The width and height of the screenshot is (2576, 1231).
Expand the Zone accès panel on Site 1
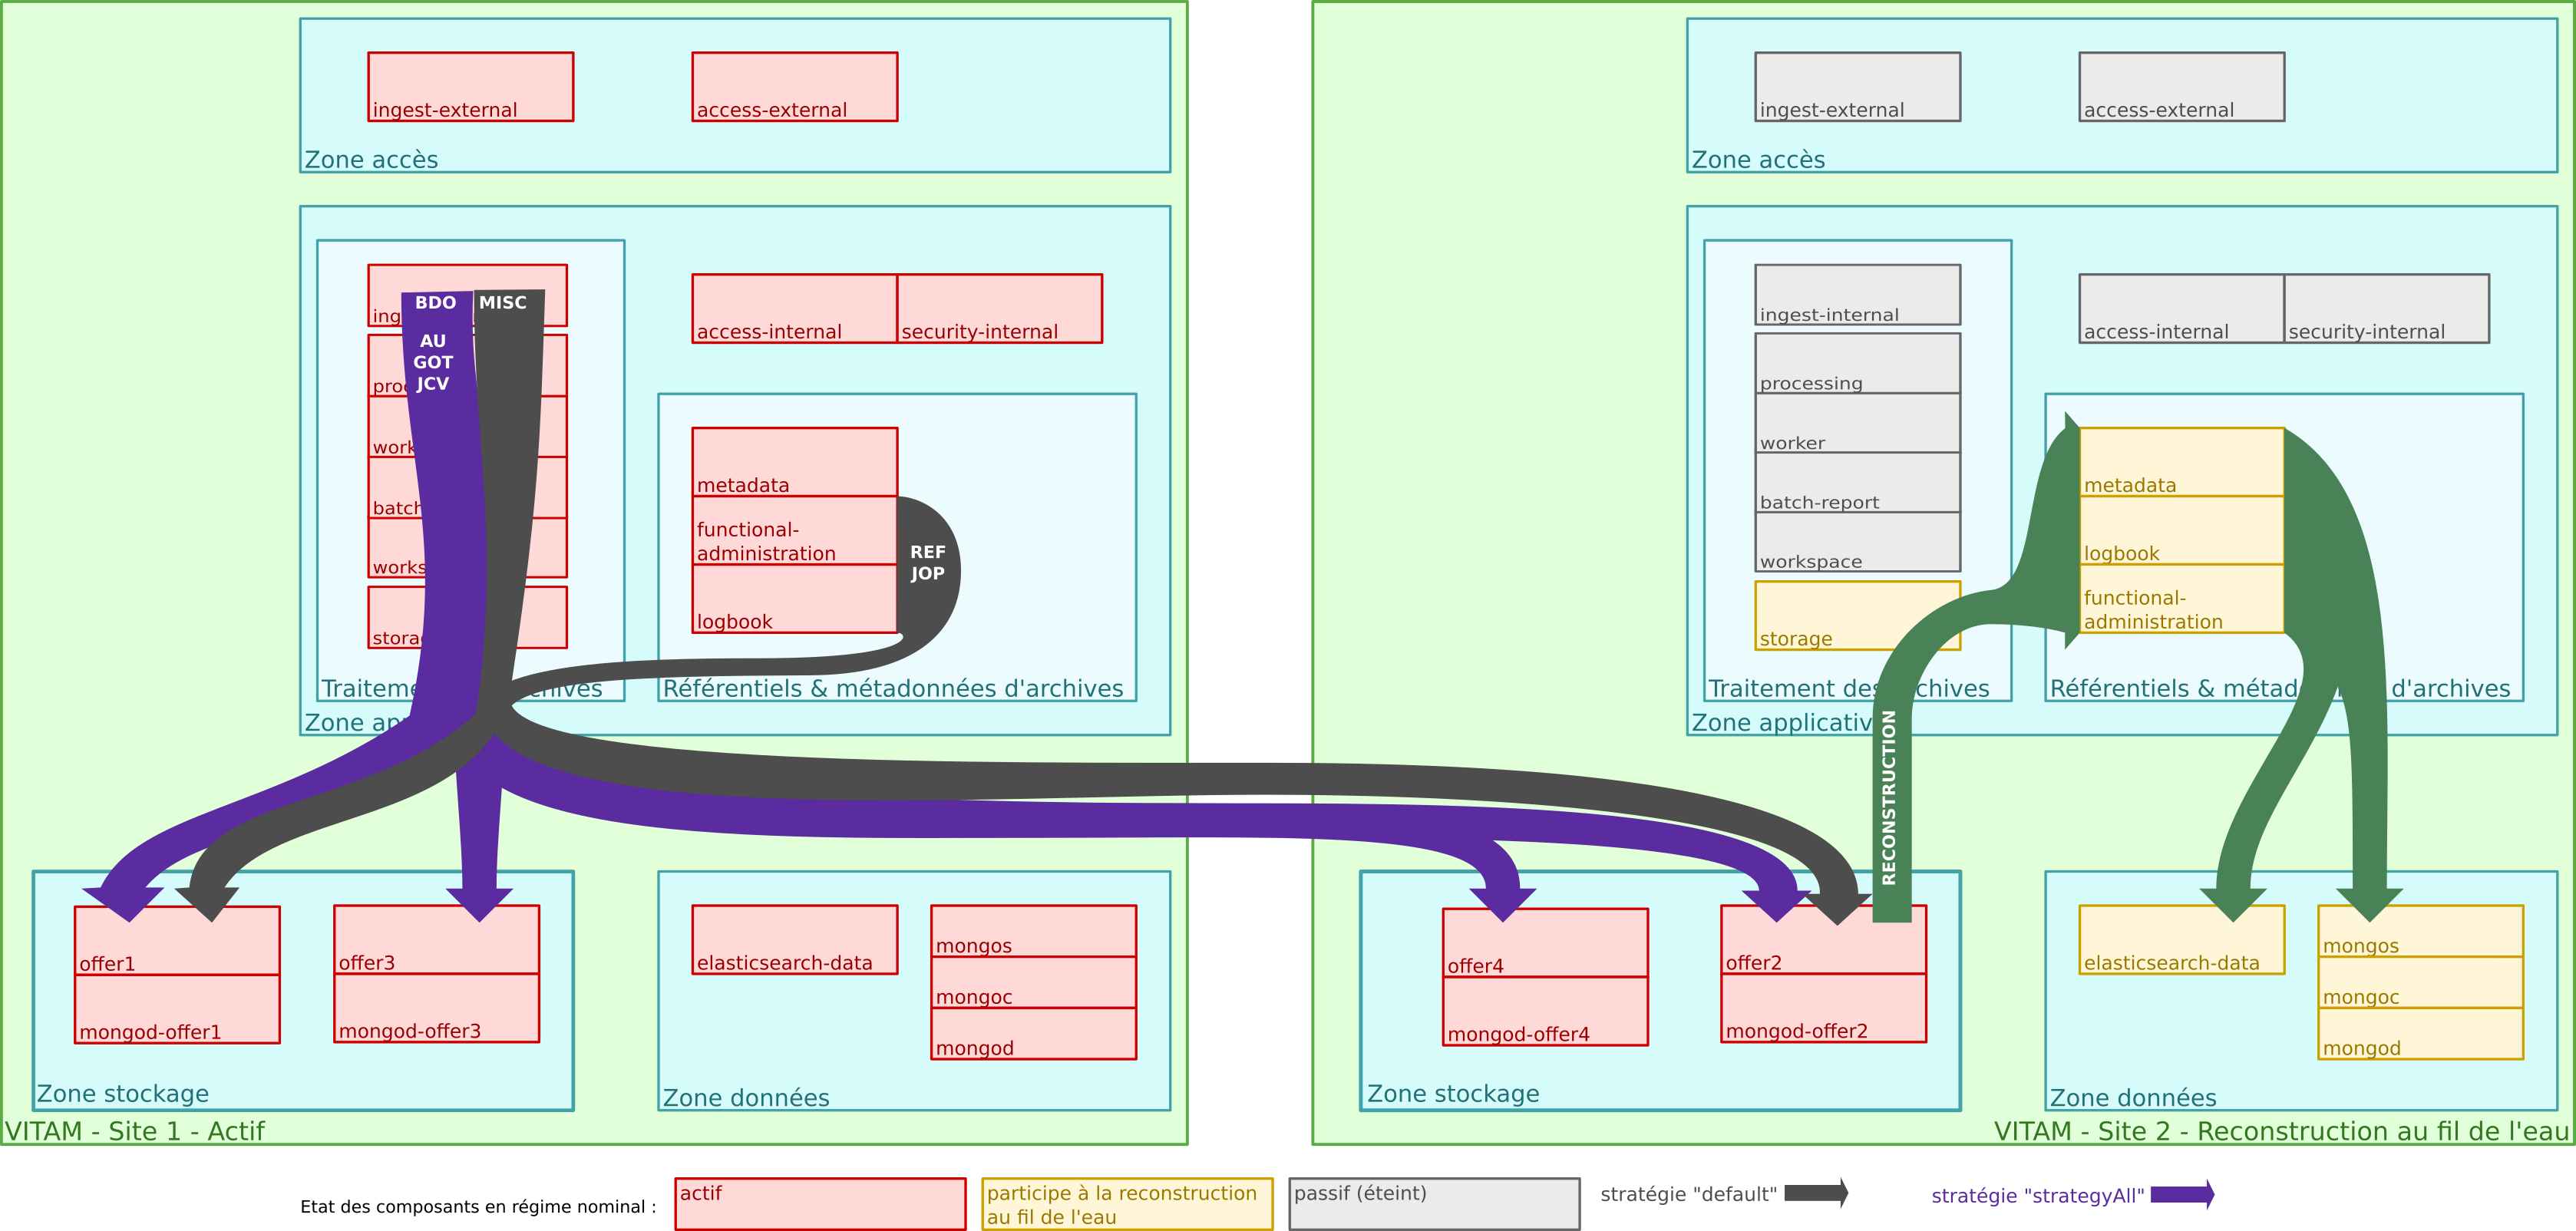(370, 157)
